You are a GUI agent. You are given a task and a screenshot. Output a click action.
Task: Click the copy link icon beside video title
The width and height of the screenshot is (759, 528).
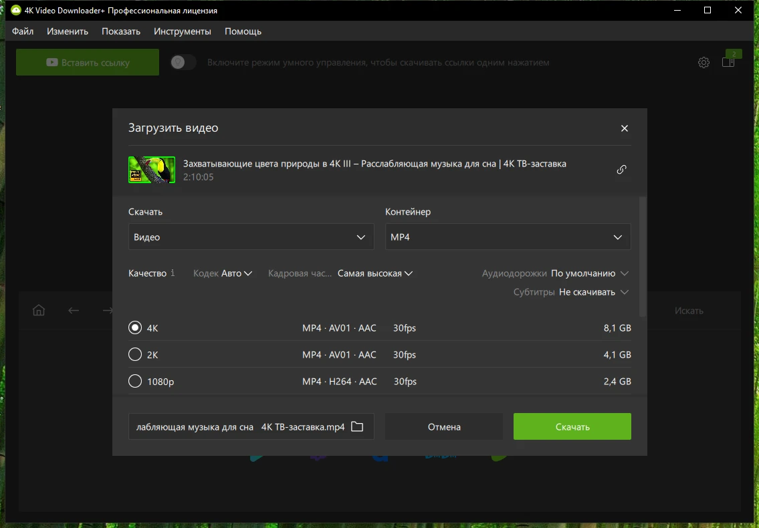pos(621,170)
